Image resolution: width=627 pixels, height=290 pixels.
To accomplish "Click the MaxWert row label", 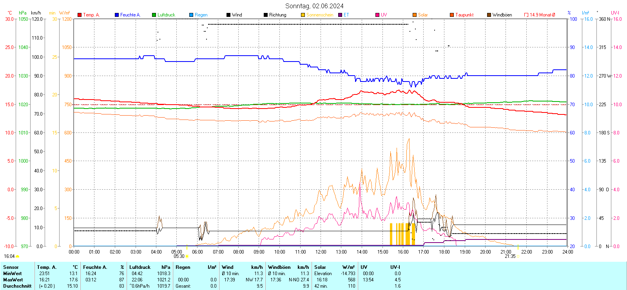I will point(13,280).
